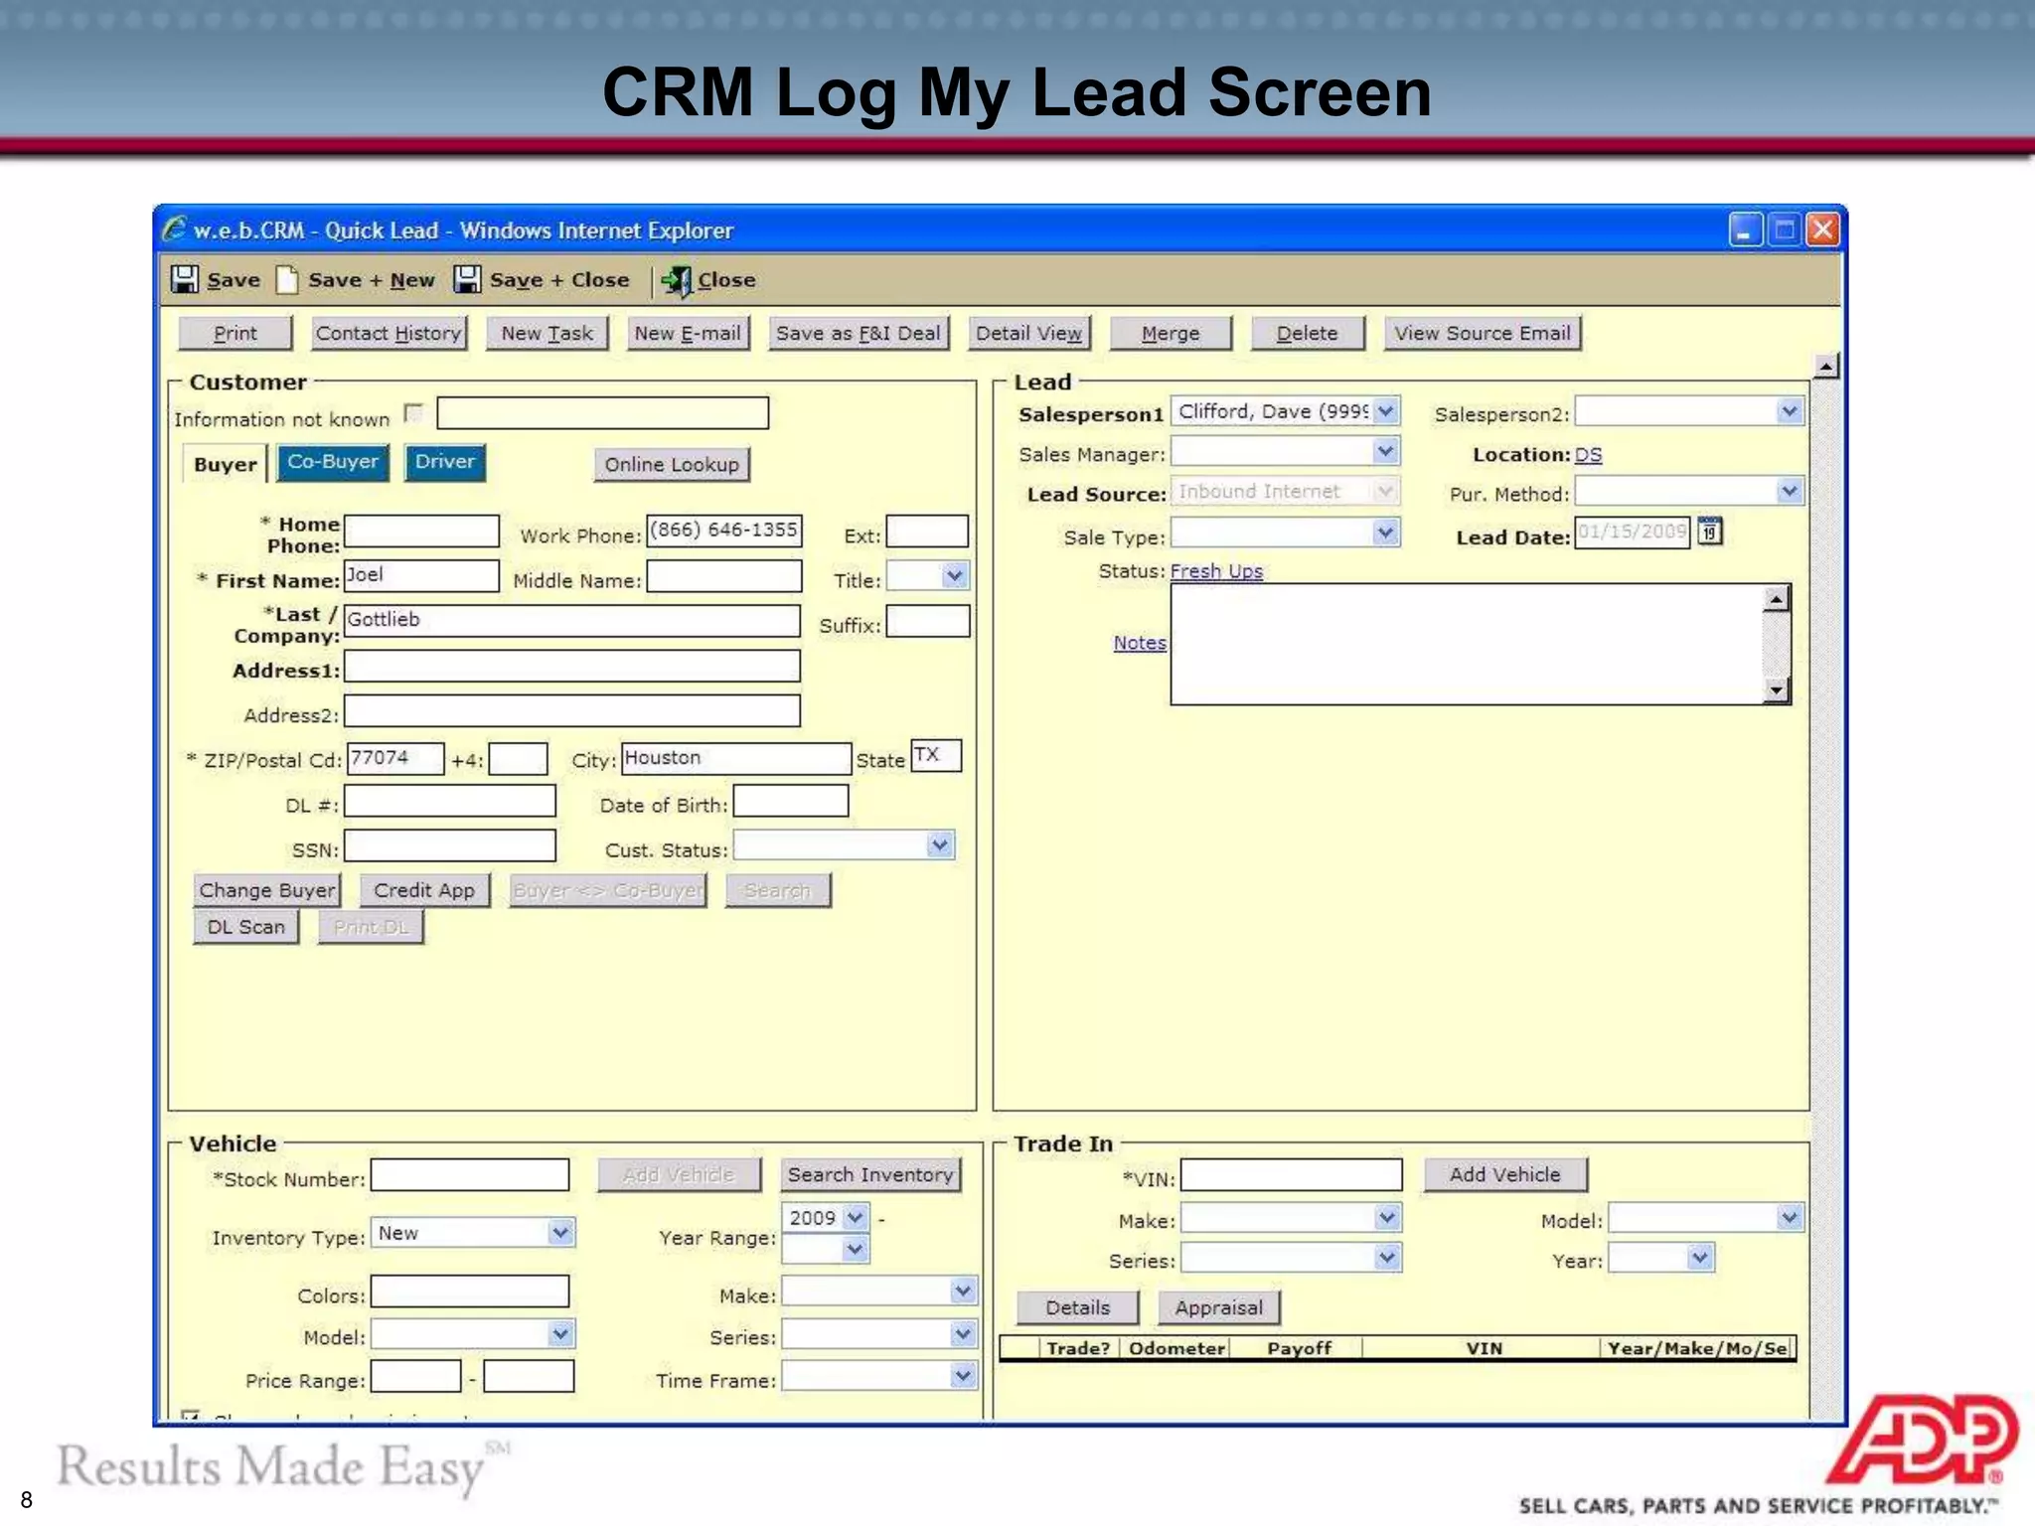
Task: Expand the Title dropdown
Action: tap(955, 576)
